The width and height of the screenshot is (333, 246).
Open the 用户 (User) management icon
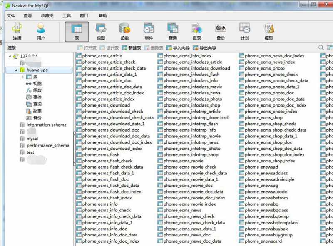pos(41,31)
